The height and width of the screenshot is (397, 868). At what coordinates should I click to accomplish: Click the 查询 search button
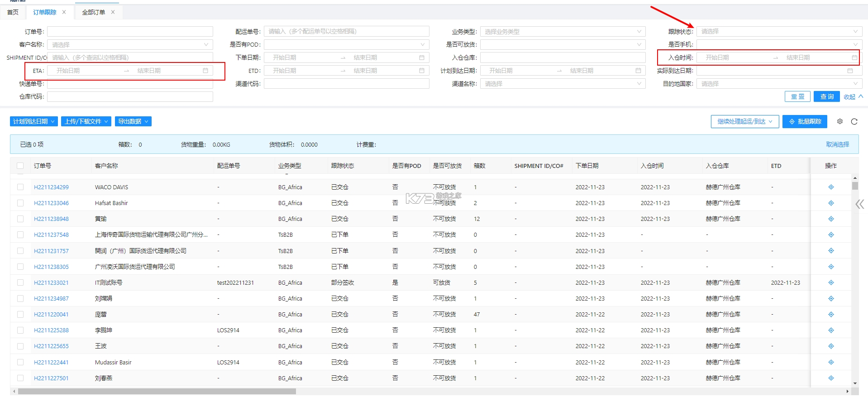pyautogui.click(x=827, y=96)
